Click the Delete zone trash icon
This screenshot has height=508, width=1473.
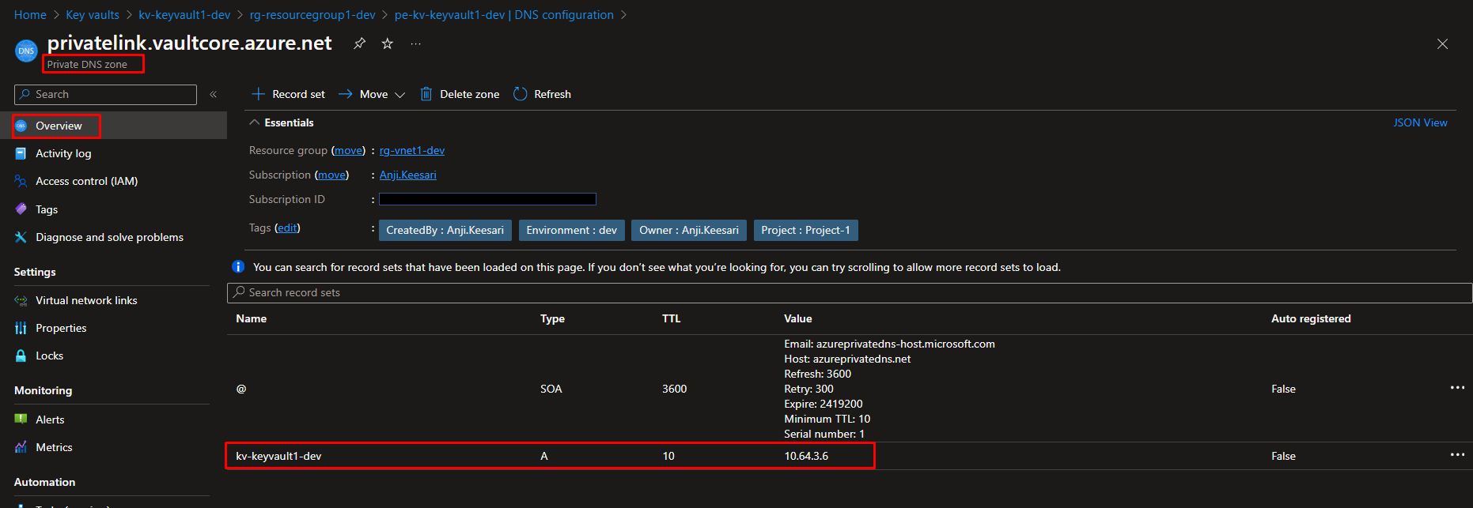click(x=426, y=94)
